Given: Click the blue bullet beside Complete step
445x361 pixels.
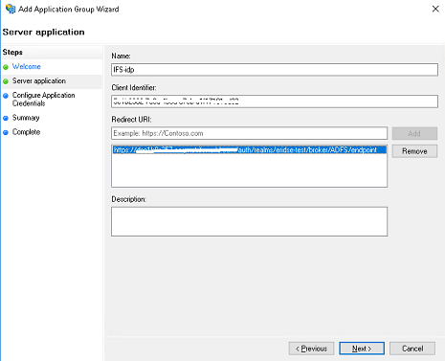Looking at the screenshot, I should [6, 132].
